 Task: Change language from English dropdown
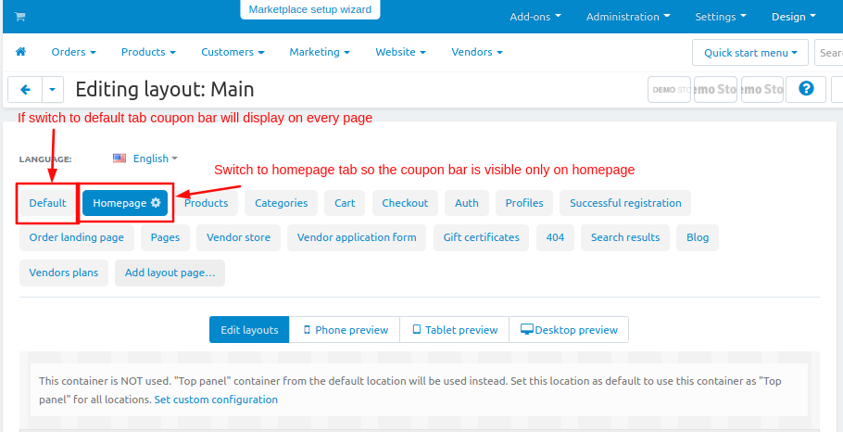coord(156,159)
